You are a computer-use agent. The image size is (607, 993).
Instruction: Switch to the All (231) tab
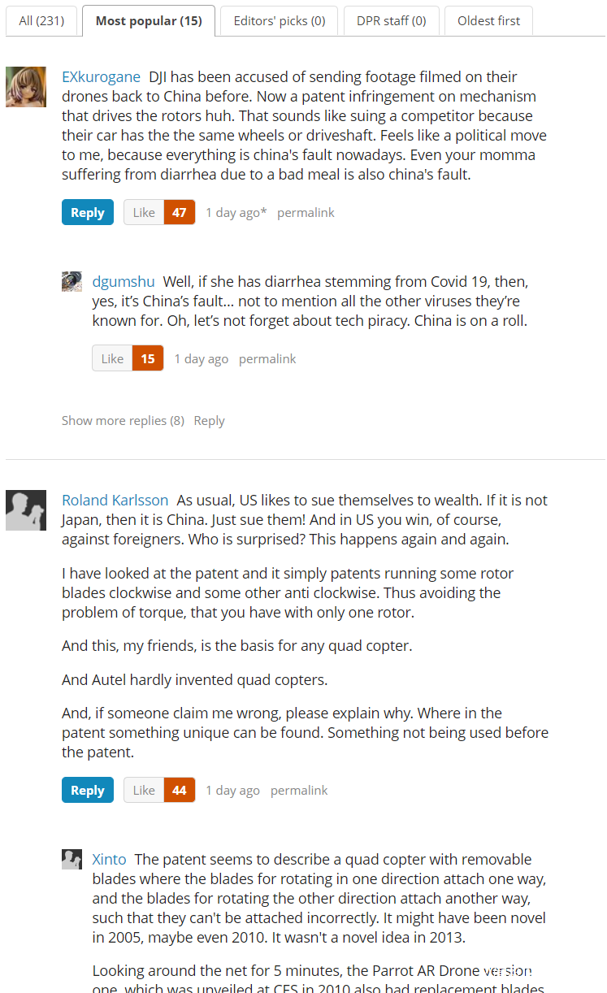41,21
